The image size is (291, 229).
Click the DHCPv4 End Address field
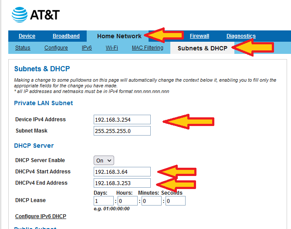coord(122,183)
